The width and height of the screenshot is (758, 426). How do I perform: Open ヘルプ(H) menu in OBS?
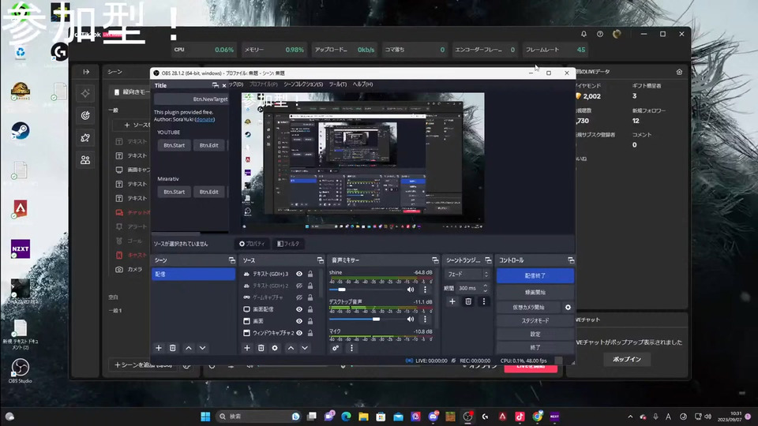click(362, 84)
